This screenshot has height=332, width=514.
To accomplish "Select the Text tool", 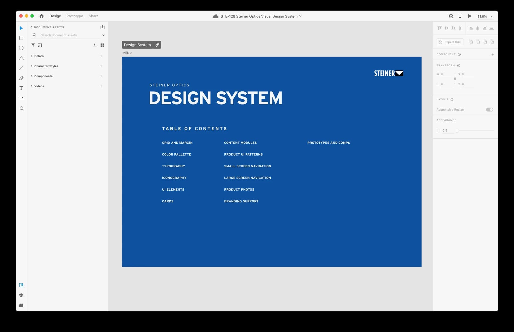I will point(21,88).
